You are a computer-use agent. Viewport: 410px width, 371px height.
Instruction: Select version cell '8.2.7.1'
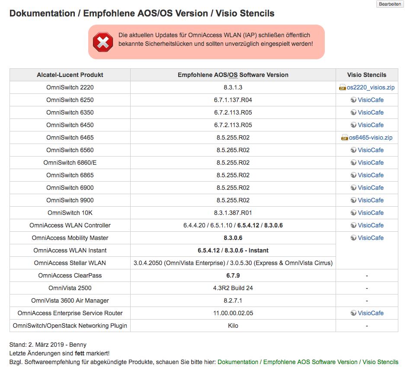233,301
